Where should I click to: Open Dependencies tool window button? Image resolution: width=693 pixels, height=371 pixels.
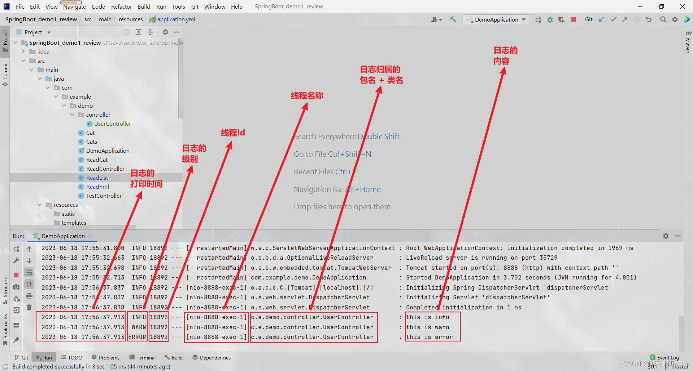[212, 357]
